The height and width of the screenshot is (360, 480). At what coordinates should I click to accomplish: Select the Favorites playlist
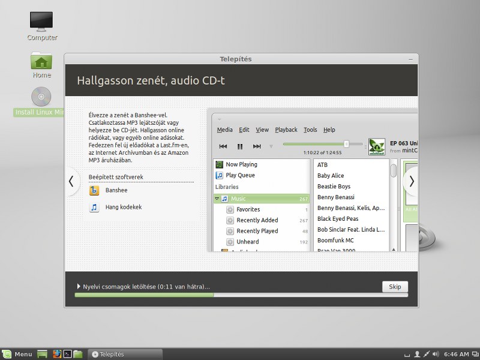pyautogui.click(x=262, y=209)
